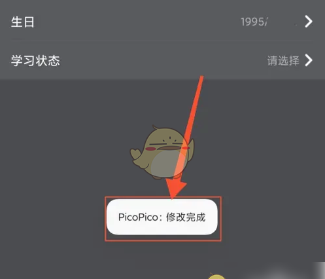Image resolution: width=325 pixels, height=279 pixels.
Task: Tap the divider line between 生日 and 学习状态
Action: [x=162, y=41]
